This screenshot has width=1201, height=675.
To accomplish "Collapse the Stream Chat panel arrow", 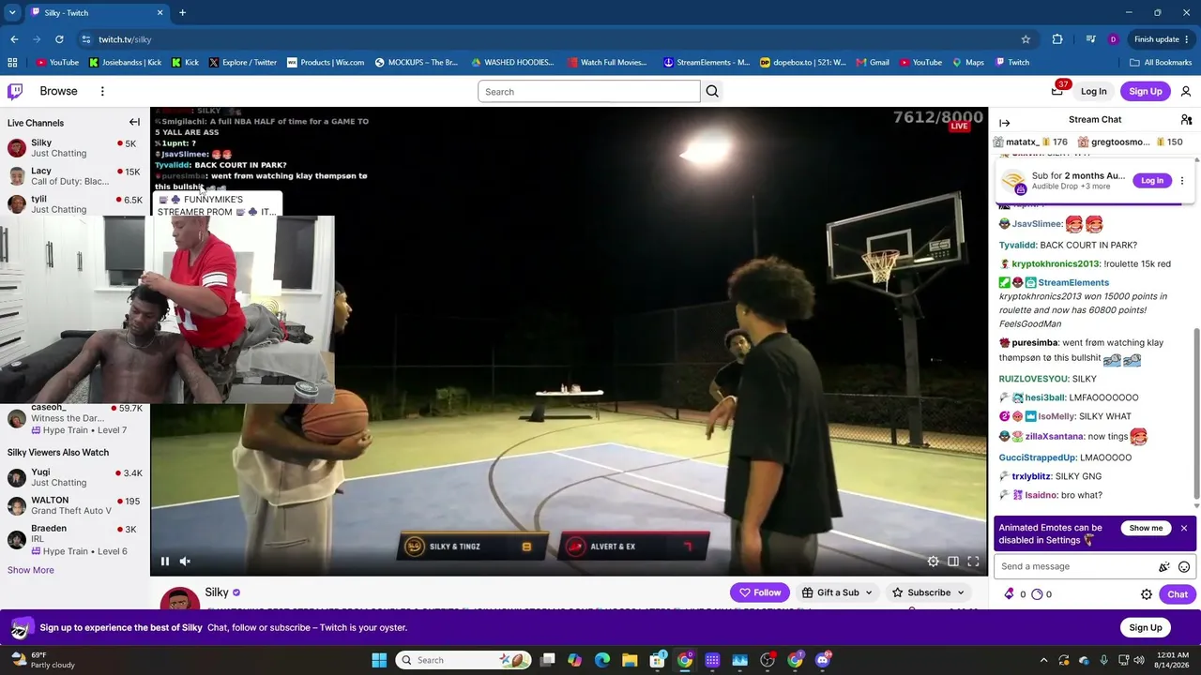I will coord(1005,123).
